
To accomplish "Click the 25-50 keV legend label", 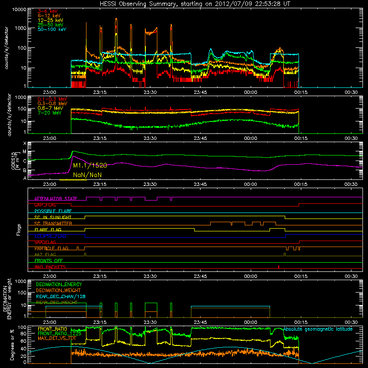I will coord(51,25).
